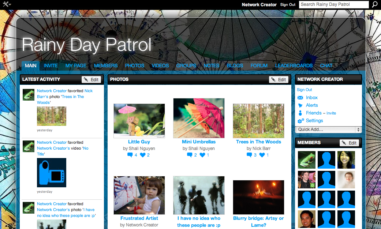Click heart icon under Little Guy

[x=143, y=155]
